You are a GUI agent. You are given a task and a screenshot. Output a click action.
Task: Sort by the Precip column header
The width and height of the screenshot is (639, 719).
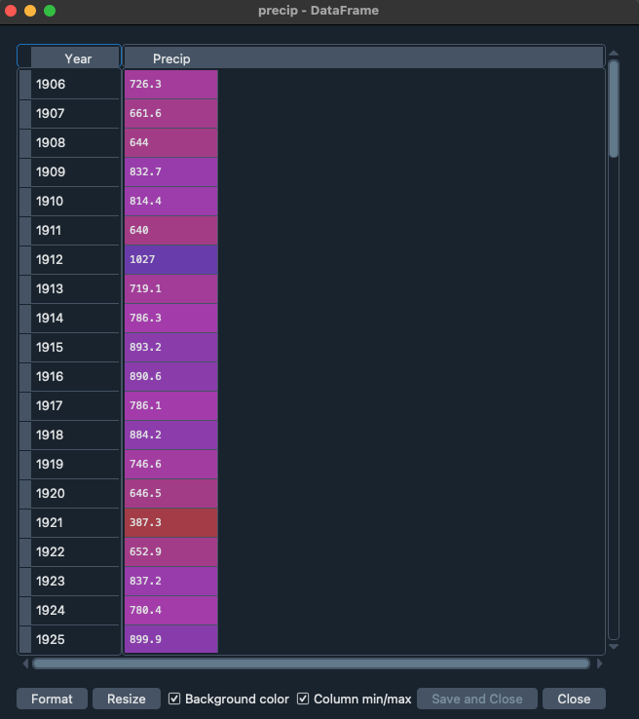click(x=171, y=58)
